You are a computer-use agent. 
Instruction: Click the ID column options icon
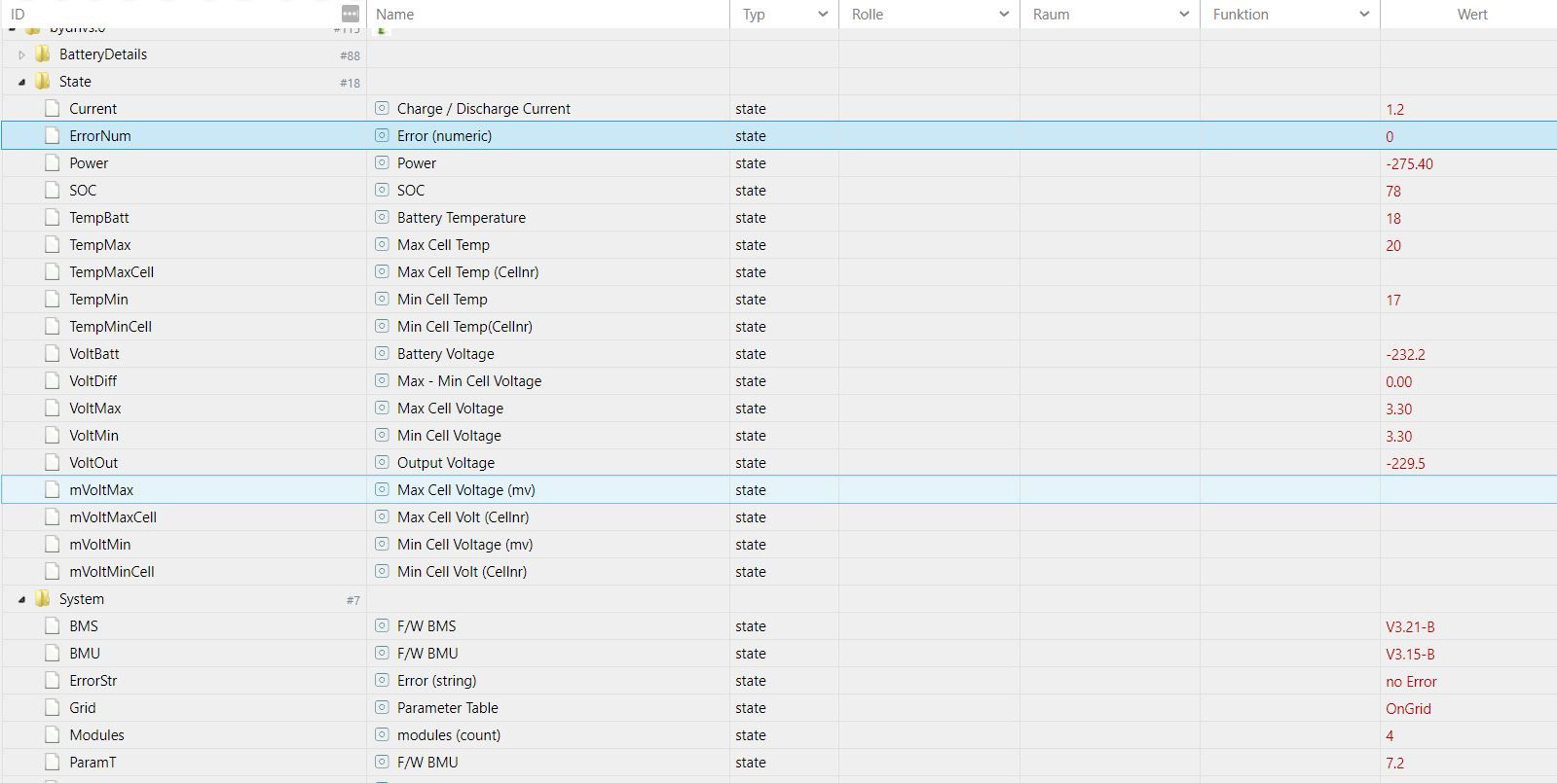[x=351, y=14]
